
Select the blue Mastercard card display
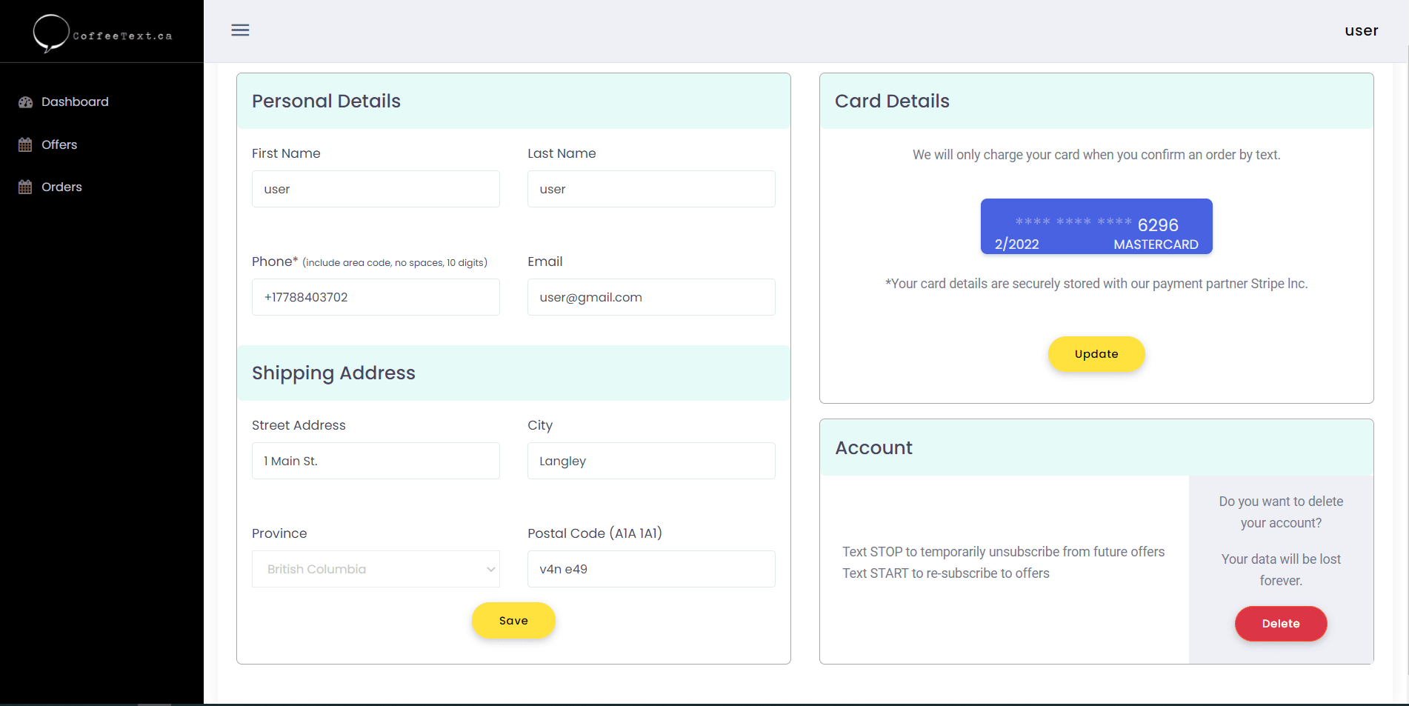(x=1096, y=227)
